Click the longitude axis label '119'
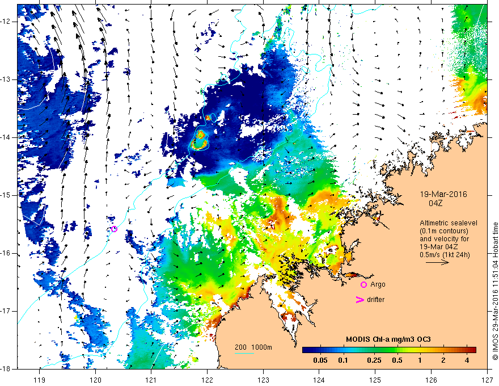The width and height of the screenshot is (499, 386). (x=40, y=380)
